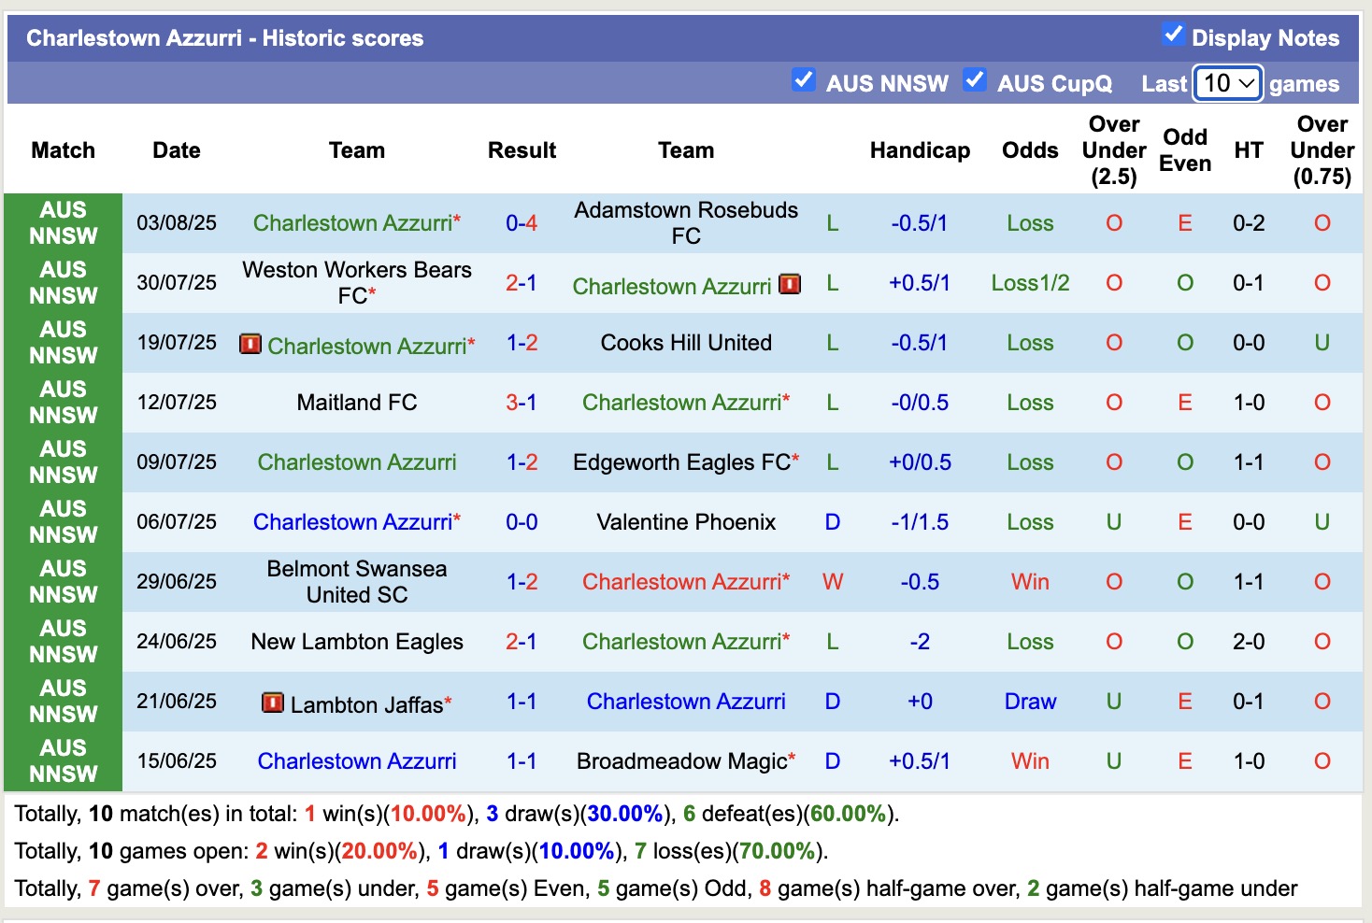Click the Odds column header
Screen dimensions: 1372x923
point(1030,149)
